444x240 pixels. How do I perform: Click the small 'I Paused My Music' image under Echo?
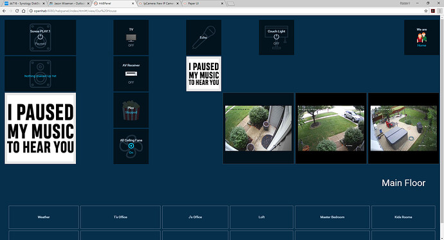203,74
